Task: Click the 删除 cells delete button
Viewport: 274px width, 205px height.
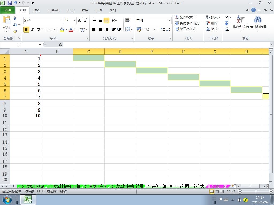Action: pos(213,23)
